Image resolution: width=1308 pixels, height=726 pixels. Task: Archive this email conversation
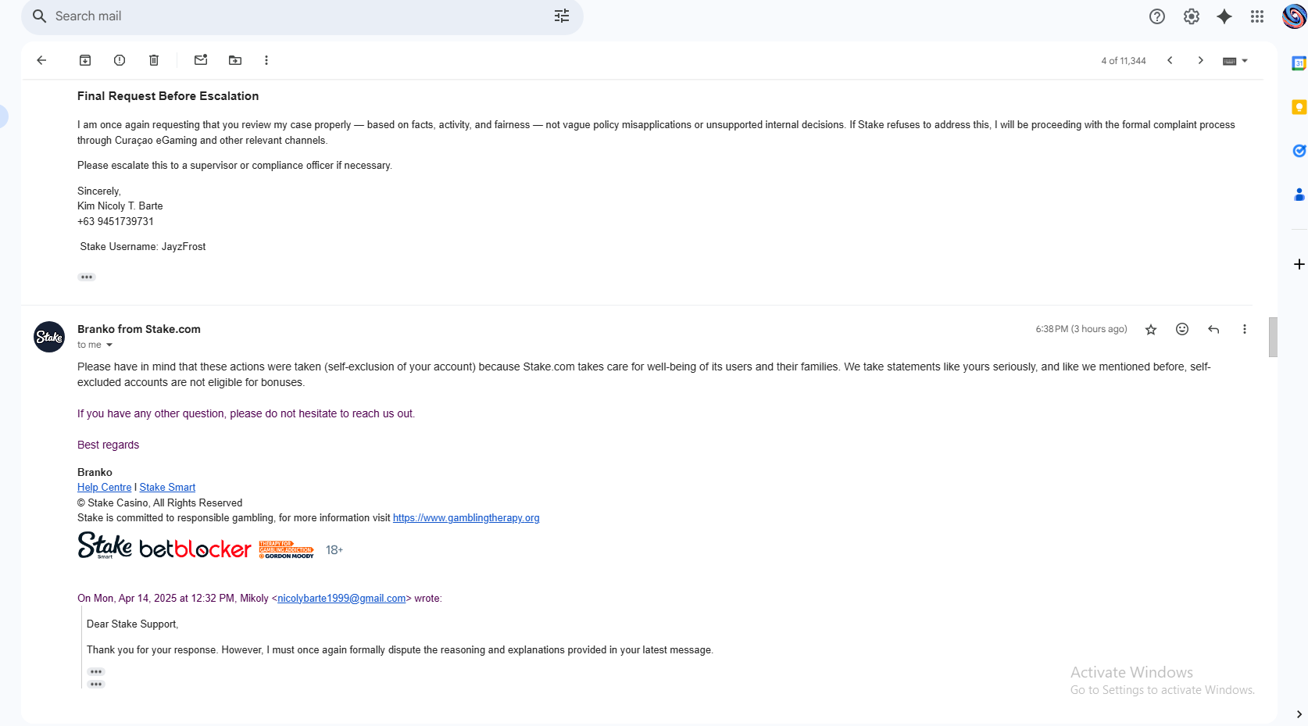pyautogui.click(x=85, y=60)
